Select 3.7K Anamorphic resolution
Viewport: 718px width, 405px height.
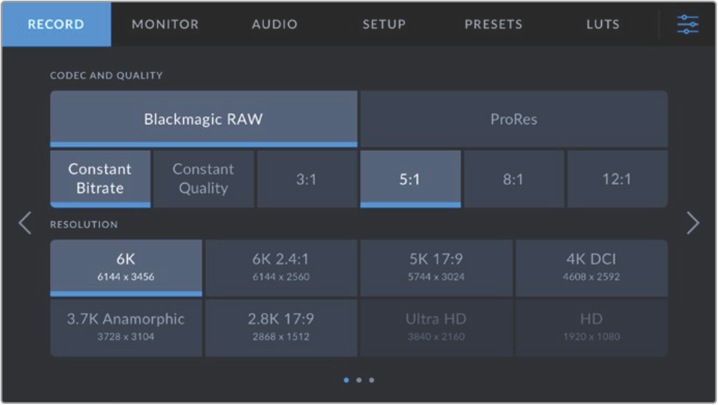[x=126, y=327]
